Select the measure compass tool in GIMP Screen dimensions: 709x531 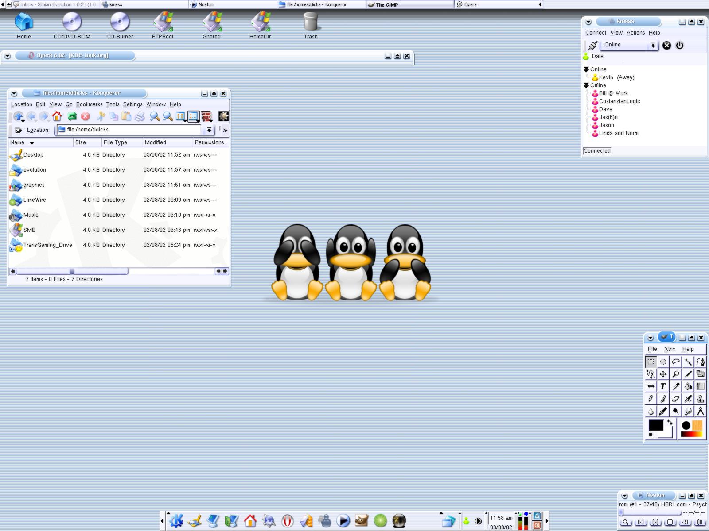[700, 411]
